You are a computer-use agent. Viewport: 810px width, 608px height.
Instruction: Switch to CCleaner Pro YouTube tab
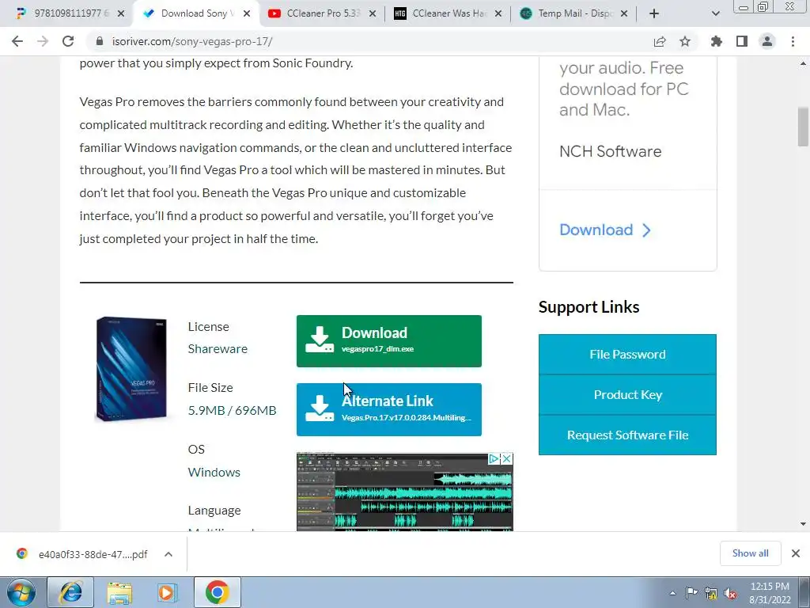[323, 13]
